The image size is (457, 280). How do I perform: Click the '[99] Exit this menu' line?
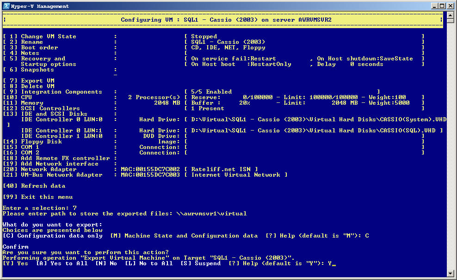point(38,197)
